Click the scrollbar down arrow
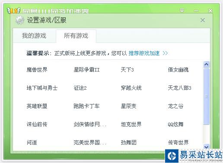Screen dimensions: 223x163 [x=207, y=147]
